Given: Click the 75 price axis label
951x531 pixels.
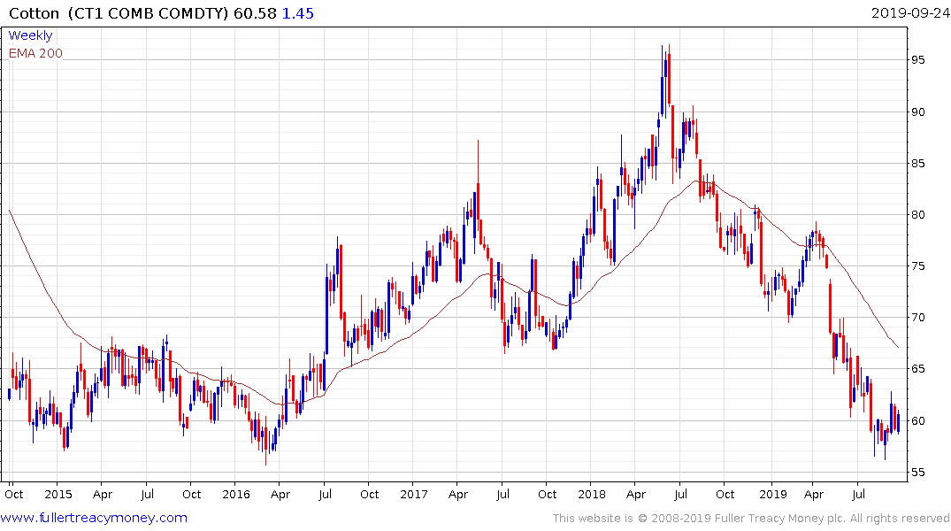Looking at the screenshot, I should pyautogui.click(x=917, y=266).
